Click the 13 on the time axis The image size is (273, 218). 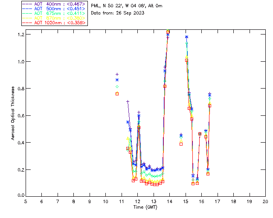154,202
